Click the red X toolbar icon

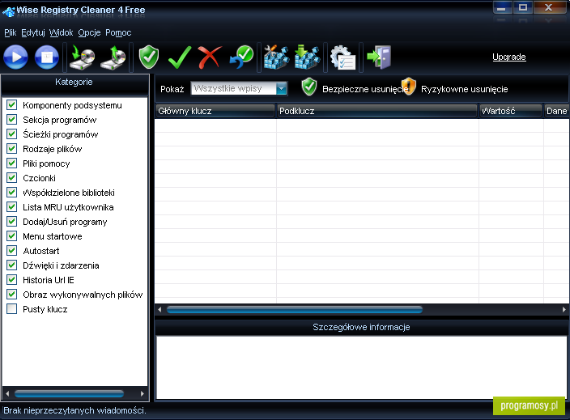210,57
